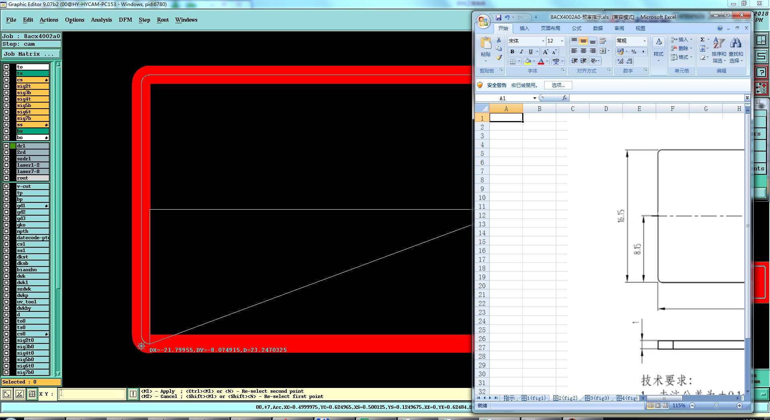Viewport: 770px width, 420px height.
Task: Open the DFM menu in Graphic Editor
Action: point(126,20)
